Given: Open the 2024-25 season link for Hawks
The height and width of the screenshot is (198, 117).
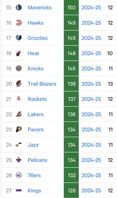Looking at the screenshot, I should (91, 23).
